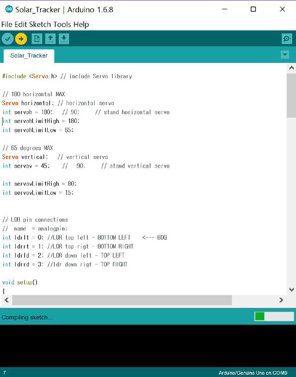Open a sketch with up-arrow icon

[50, 38]
